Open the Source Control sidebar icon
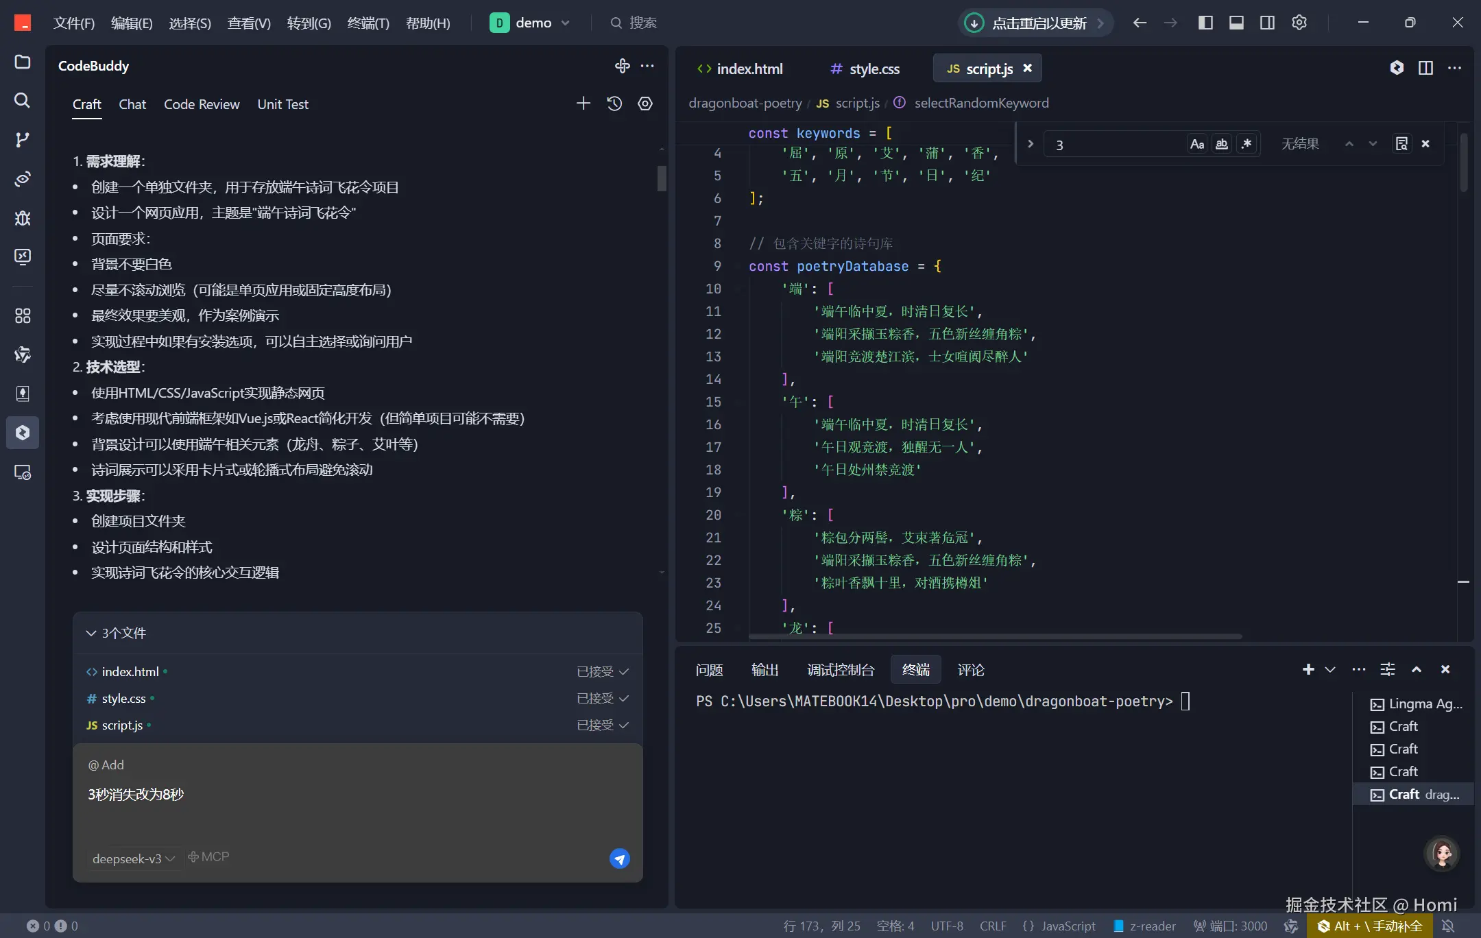 click(x=22, y=140)
